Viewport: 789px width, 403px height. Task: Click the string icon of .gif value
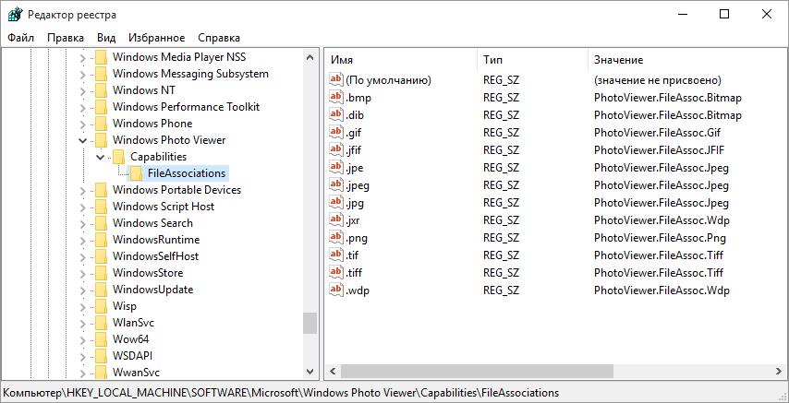click(x=335, y=132)
